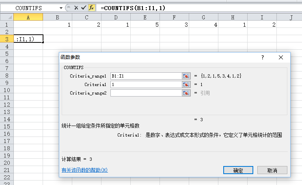Click cell A3 being edited
The width and height of the screenshot is (302, 185).
coord(28,39)
